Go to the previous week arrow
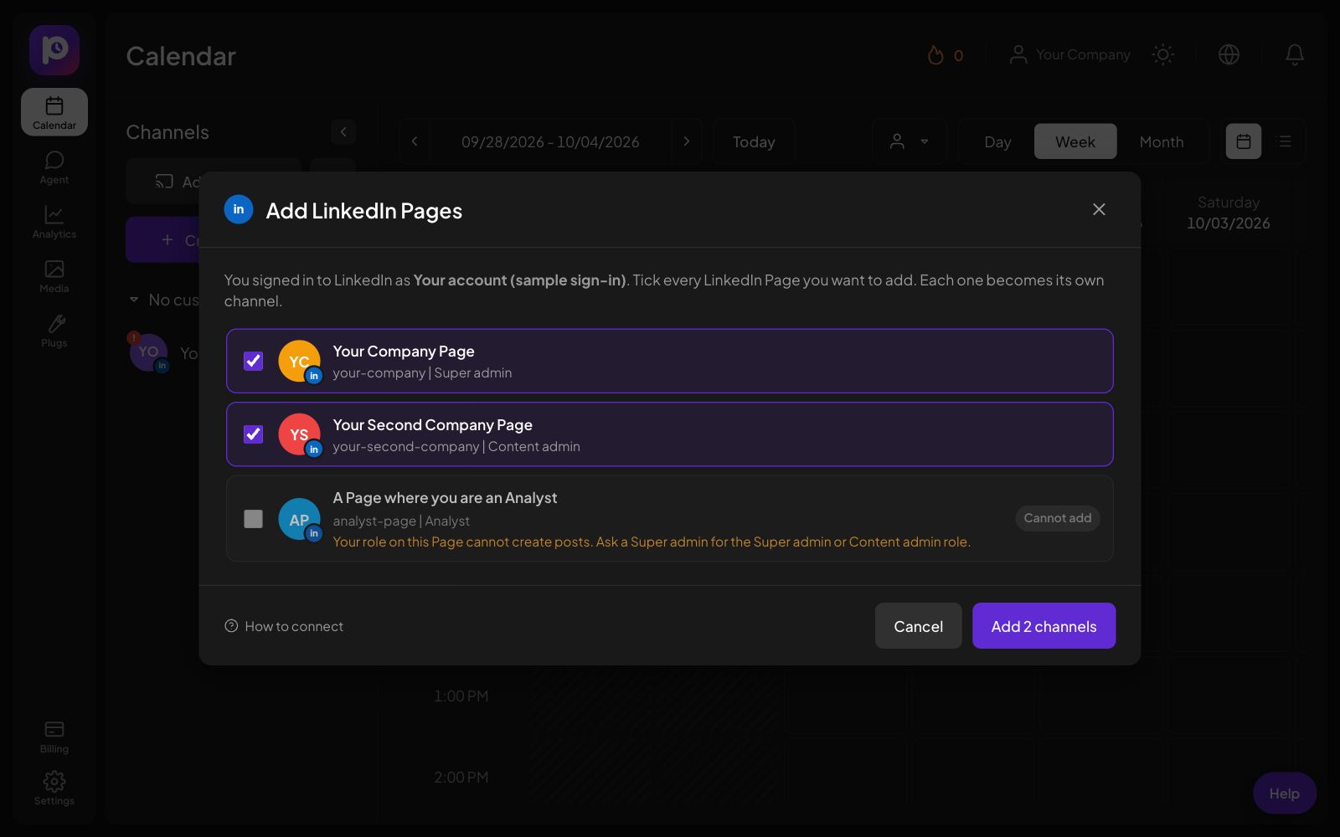The height and width of the screenshot is (837, 1340). pos(415,141)
